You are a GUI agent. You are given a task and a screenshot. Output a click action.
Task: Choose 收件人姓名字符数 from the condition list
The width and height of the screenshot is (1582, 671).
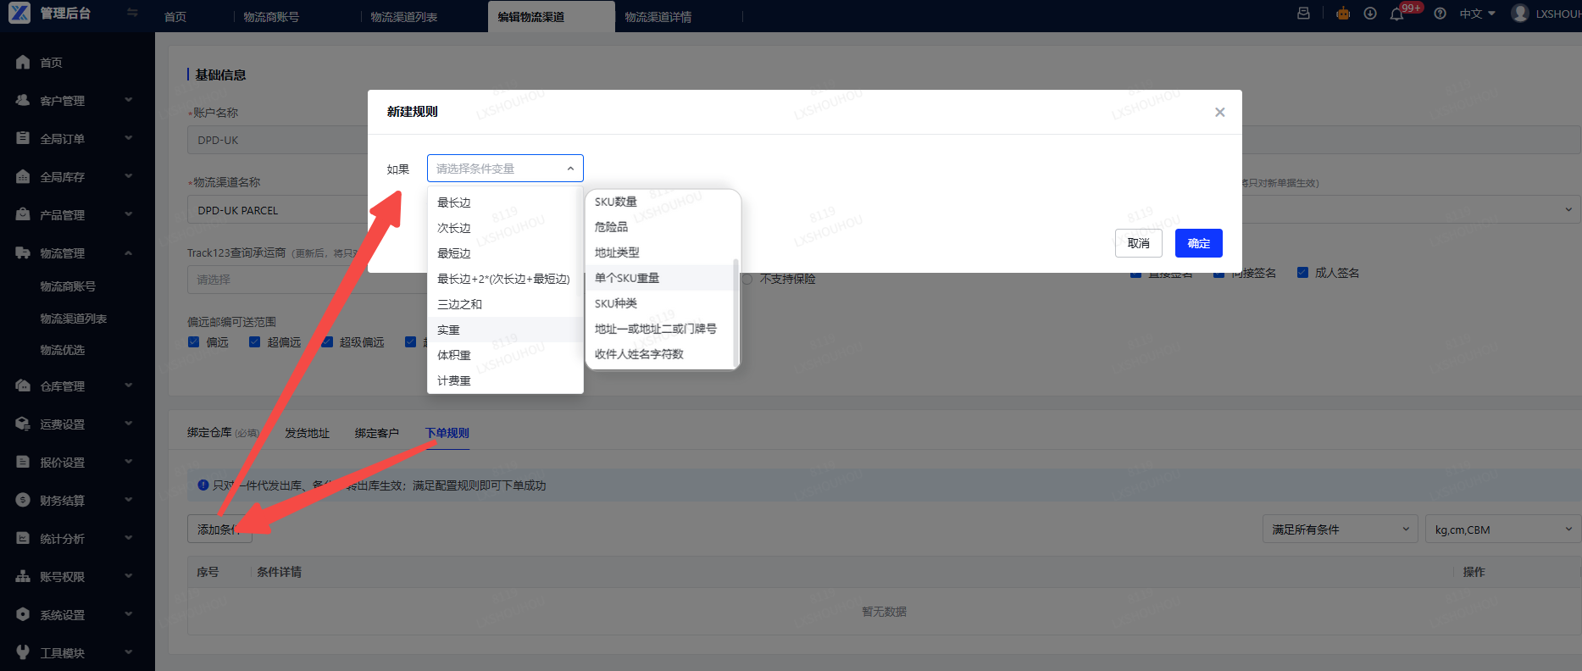point(659,354)
